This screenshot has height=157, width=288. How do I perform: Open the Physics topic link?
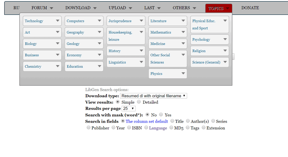point(156,74)
